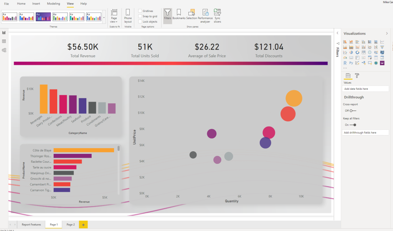
Task: Click the orange Beverages column bar
Action: [x=44, y=99]
